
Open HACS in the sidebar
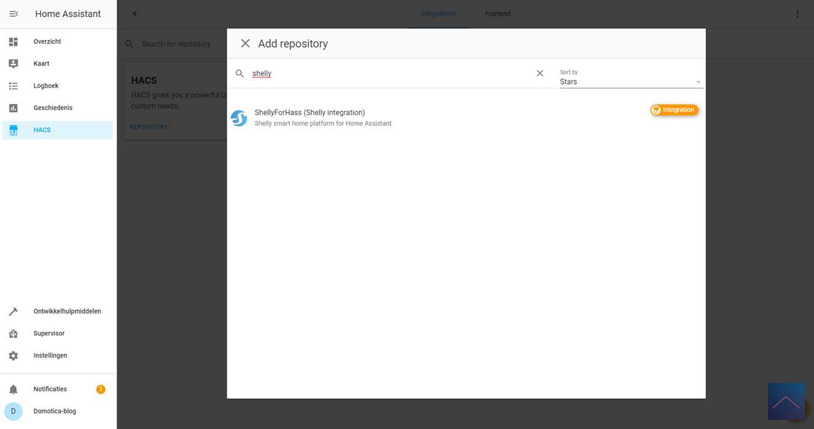pos(58,130)
